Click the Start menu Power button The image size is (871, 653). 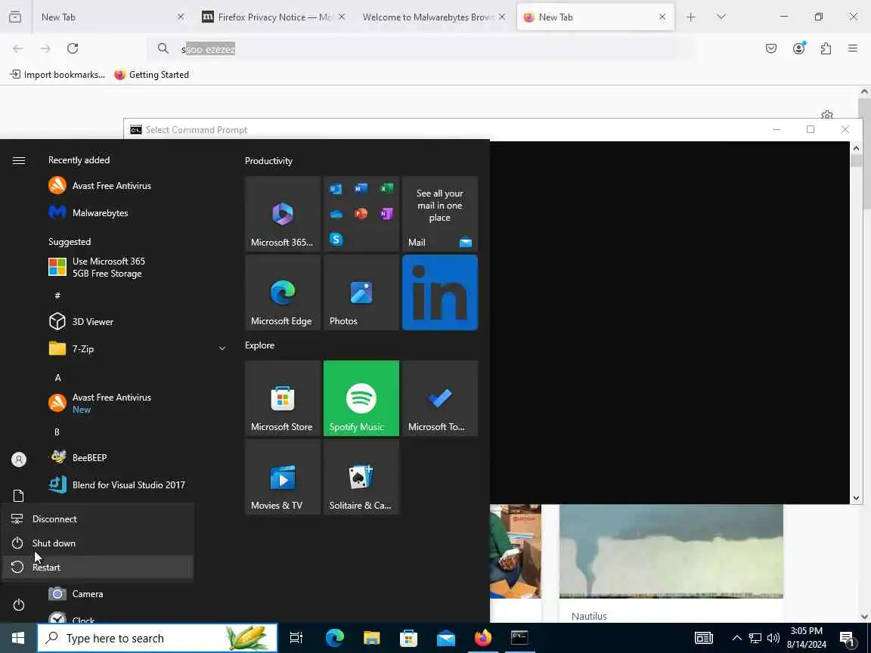click(x=18, y=605)
